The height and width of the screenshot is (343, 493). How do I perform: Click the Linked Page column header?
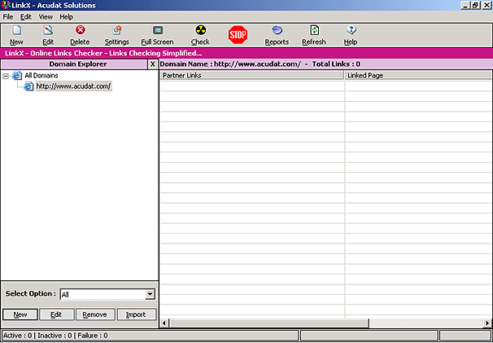pos(418,76)
